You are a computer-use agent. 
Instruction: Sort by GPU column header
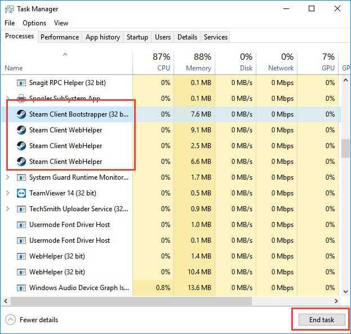click(x=318, y=62)
